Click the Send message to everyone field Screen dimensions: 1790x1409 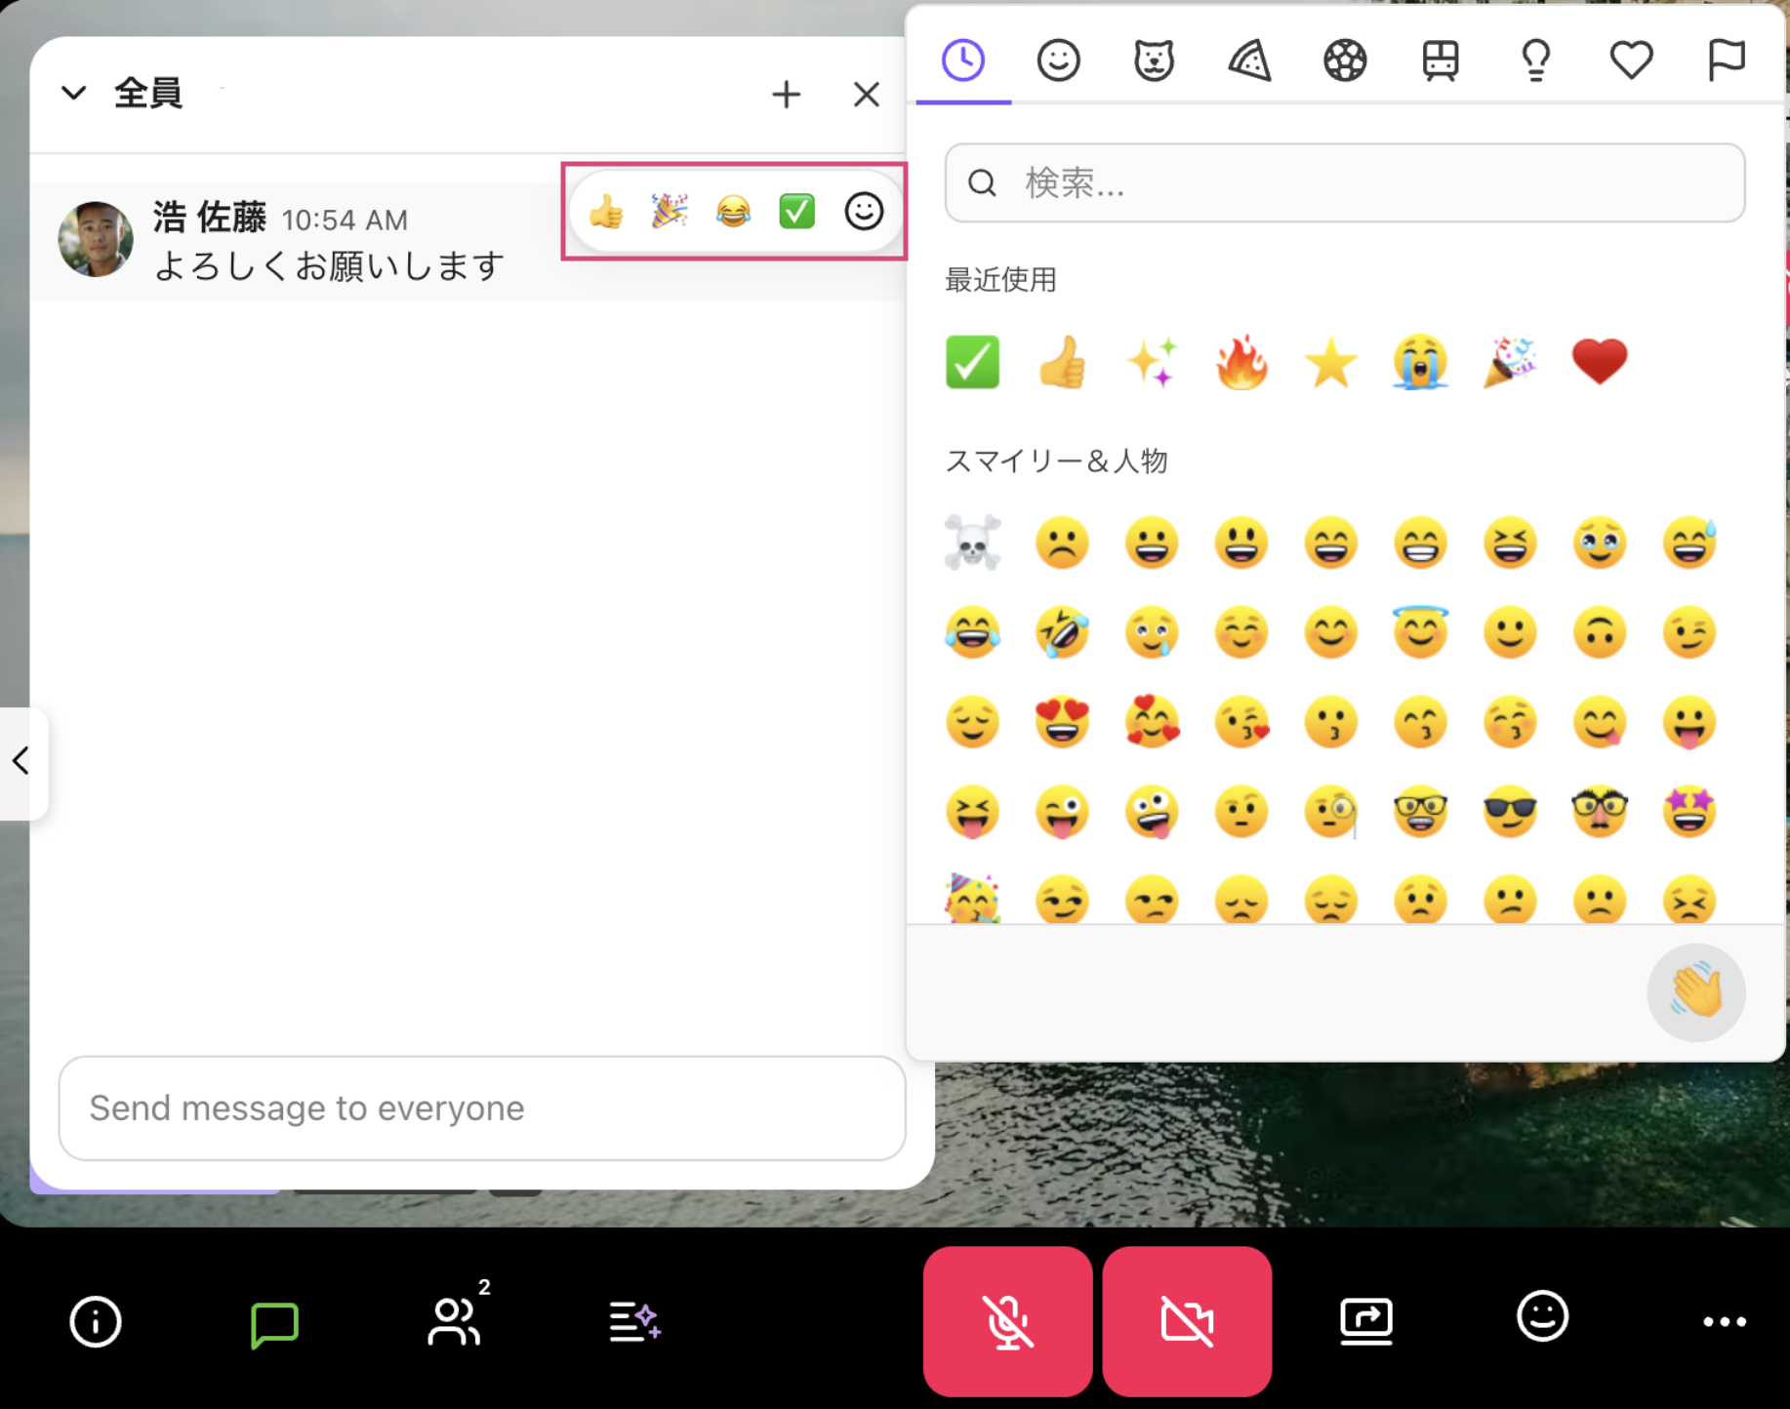[482, 1108]
